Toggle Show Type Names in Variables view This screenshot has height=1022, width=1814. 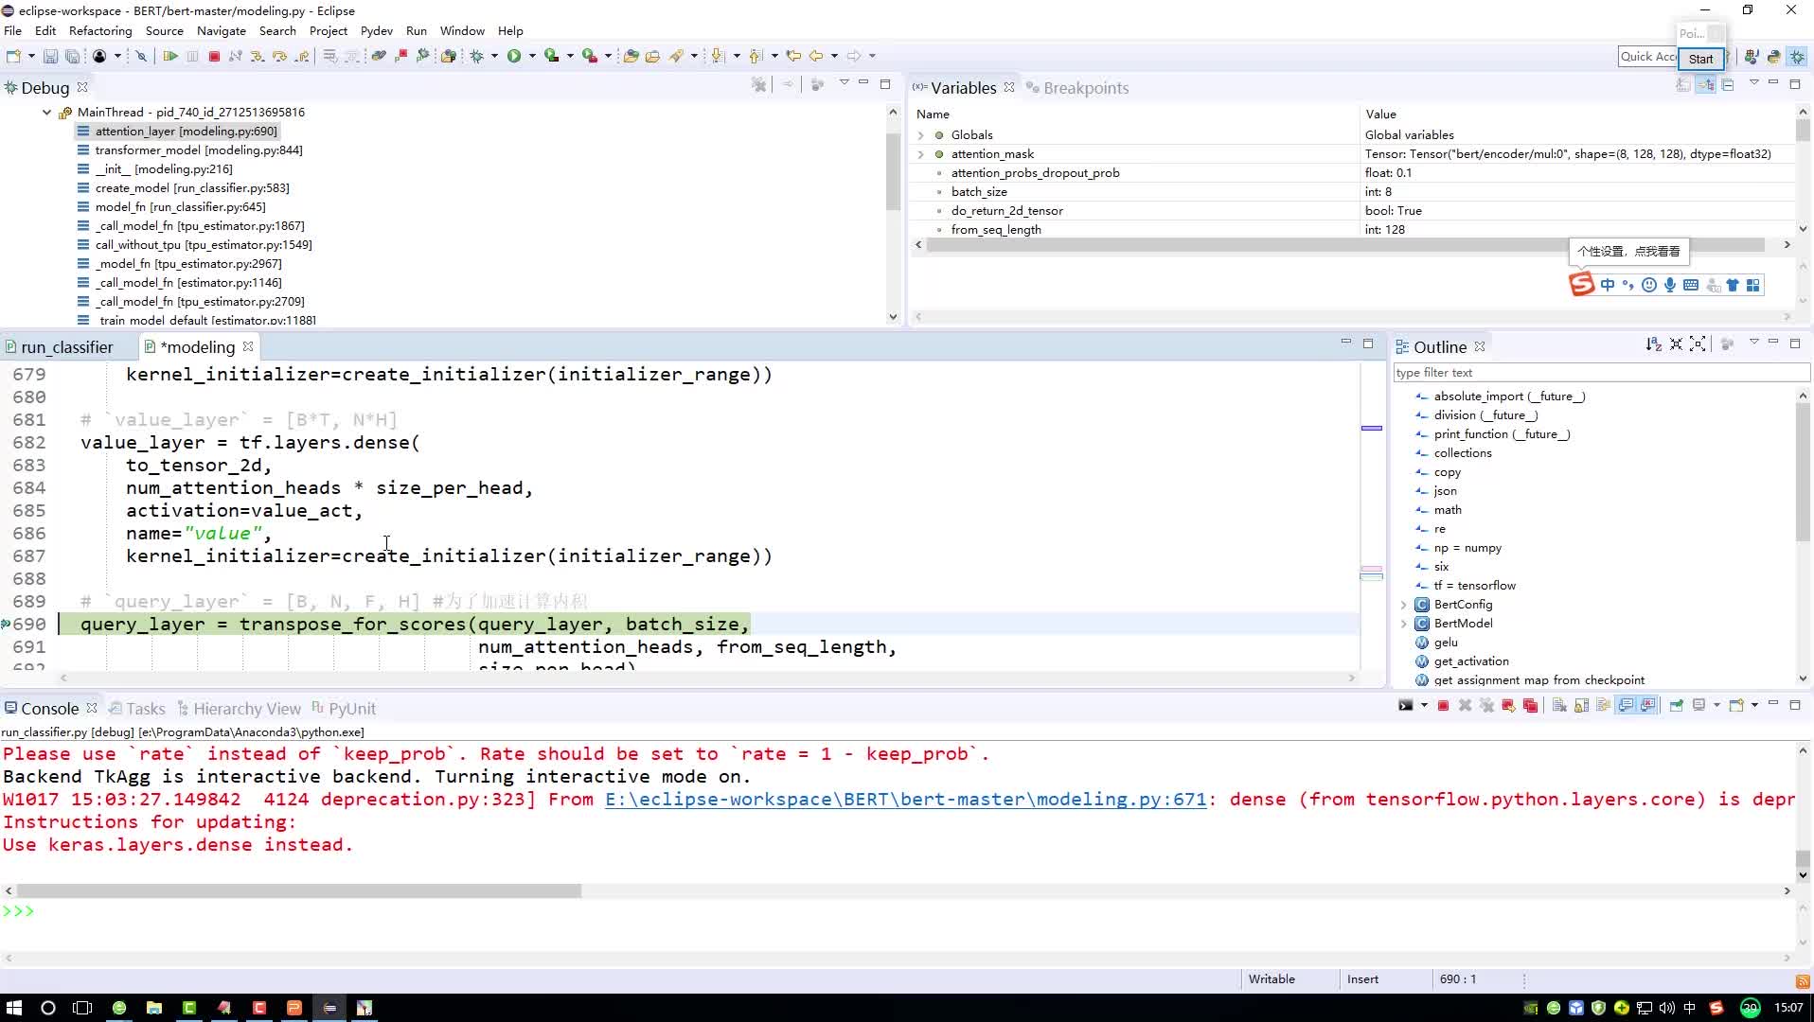[x=1683, y=85]
